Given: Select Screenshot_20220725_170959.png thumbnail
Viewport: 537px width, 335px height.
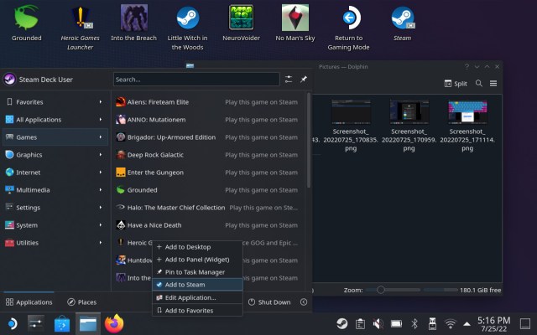Looking at the screenshot, I should [x=409, y=112].
